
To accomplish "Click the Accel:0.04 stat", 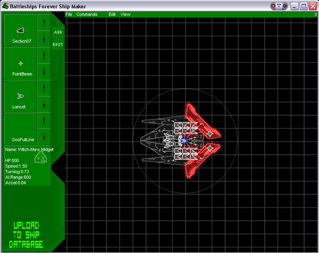I will tap(16, 183).
